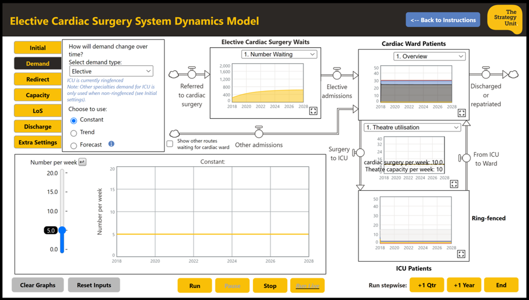Switch to the Capacity tab
Image resolution: width=529 pixels, height=300 pixels.
38,95
